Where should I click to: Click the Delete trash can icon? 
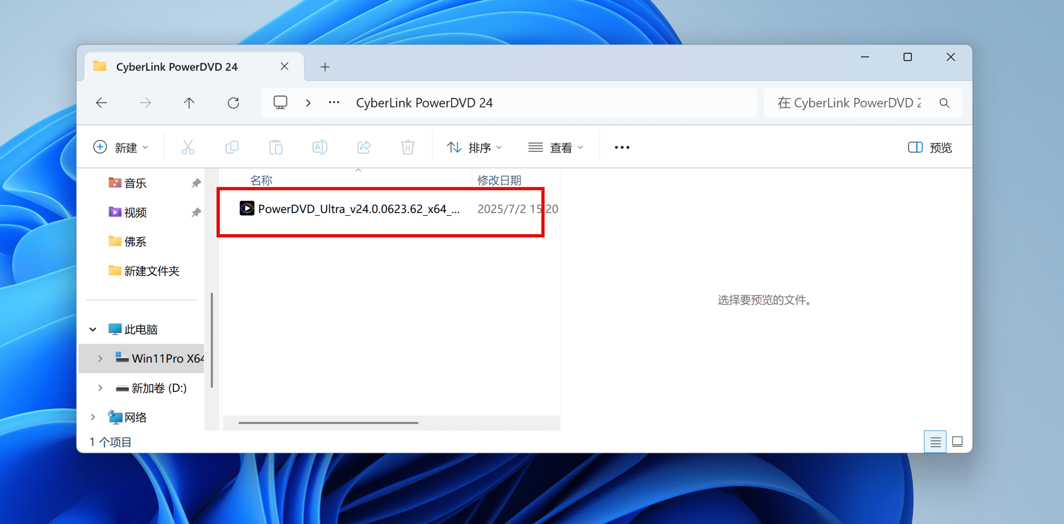click(407, 147)
